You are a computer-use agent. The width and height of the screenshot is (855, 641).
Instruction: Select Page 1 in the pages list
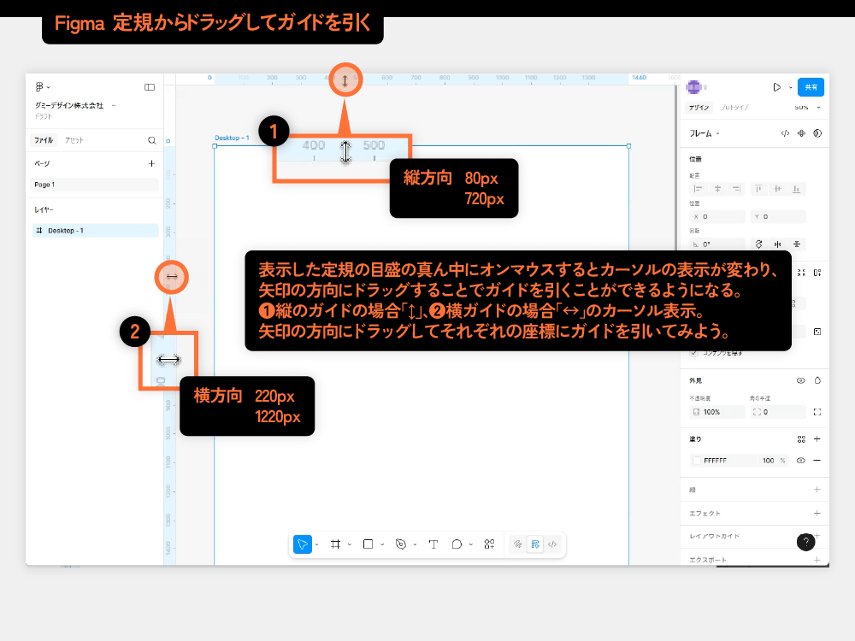click(95, 185)
